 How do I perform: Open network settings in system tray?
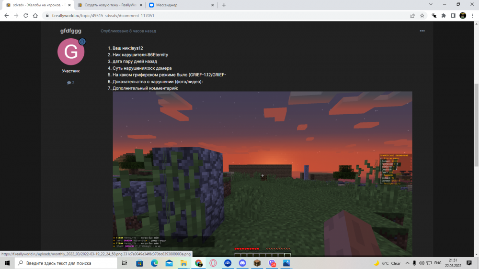[x=429, y=263]
